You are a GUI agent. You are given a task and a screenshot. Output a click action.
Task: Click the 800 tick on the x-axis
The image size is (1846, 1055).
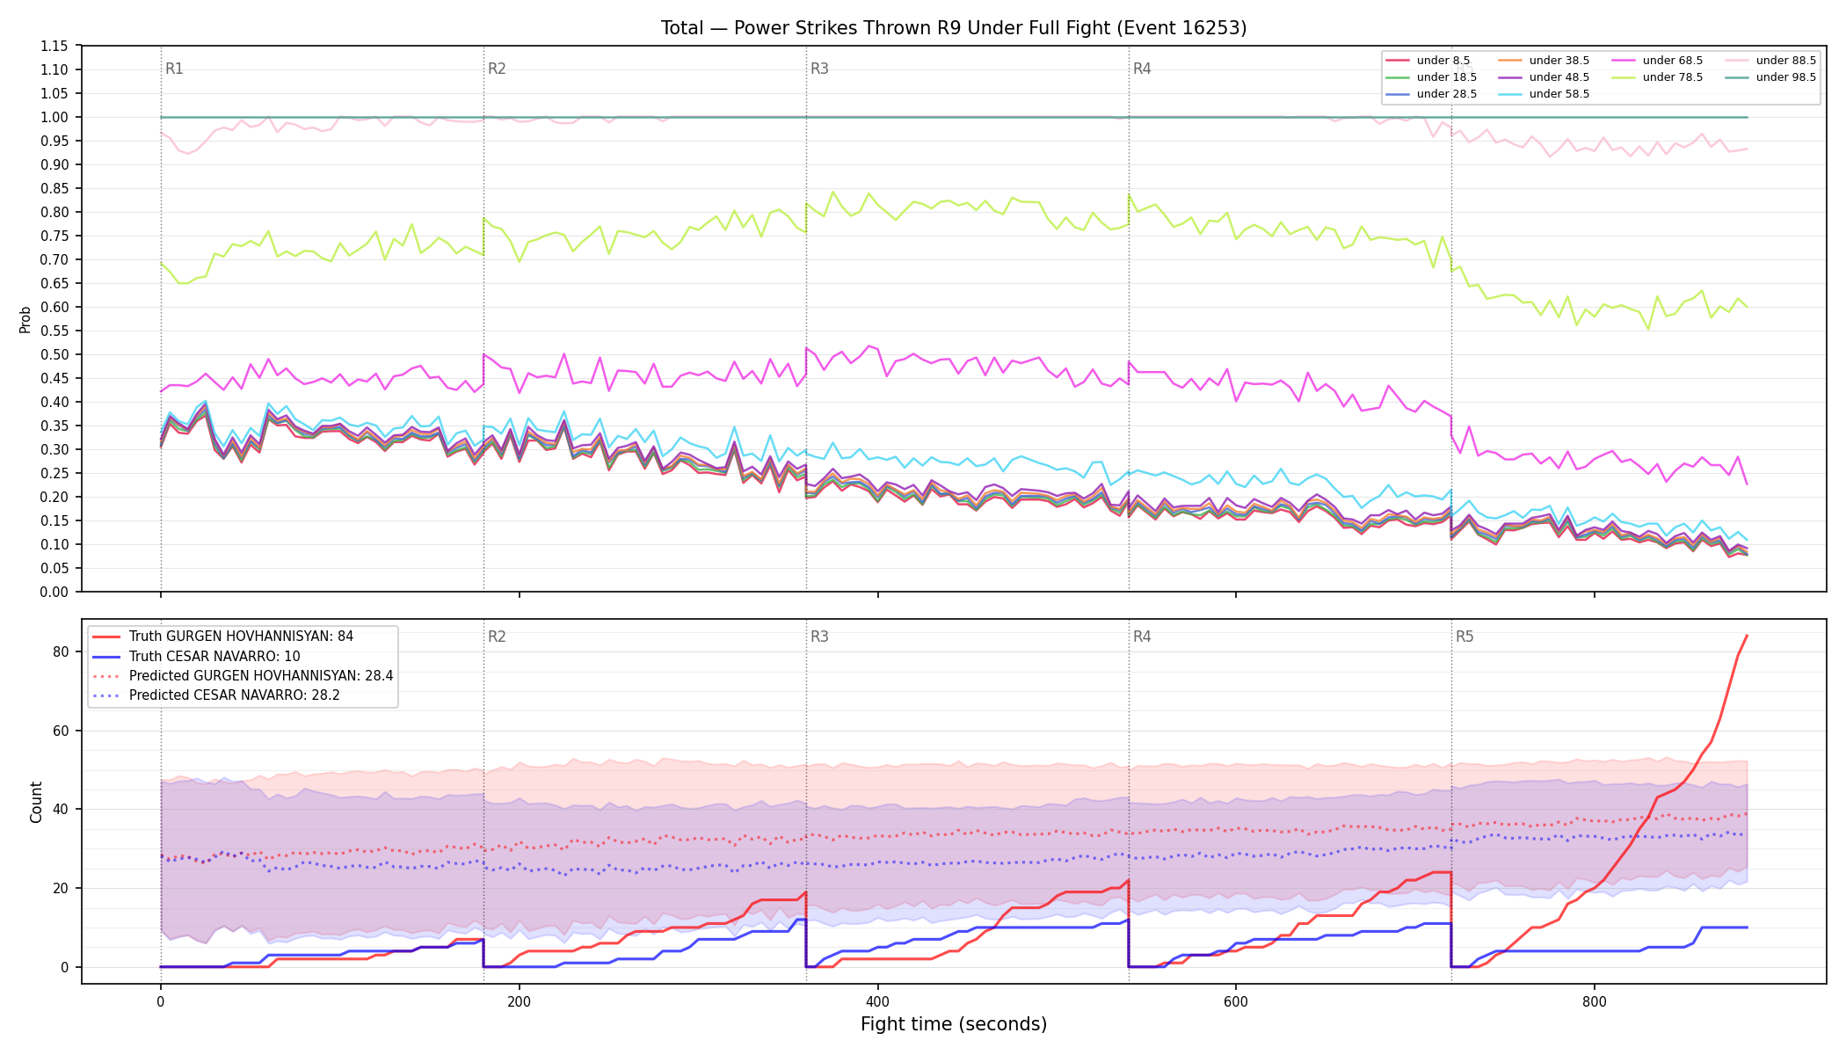1595,1001
